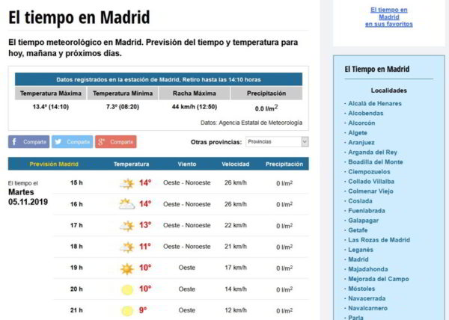449x320 pixels.
Task: Open Mejorada del Campo locality link
Action: [x=378, y=279]
